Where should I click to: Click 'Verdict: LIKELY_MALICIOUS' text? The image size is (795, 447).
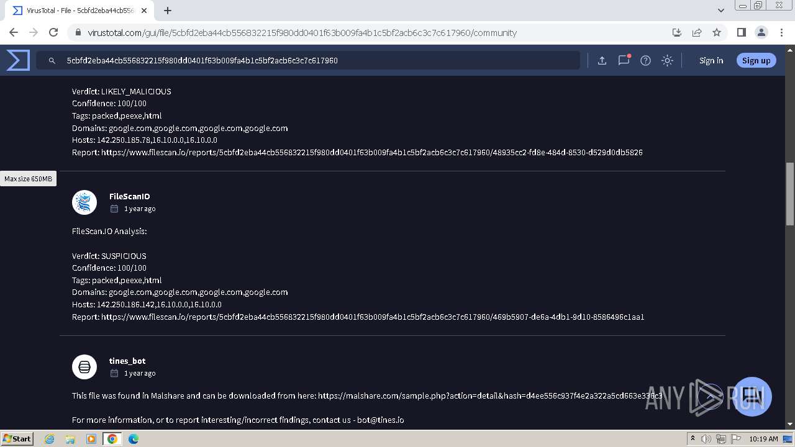pos(122,91)
